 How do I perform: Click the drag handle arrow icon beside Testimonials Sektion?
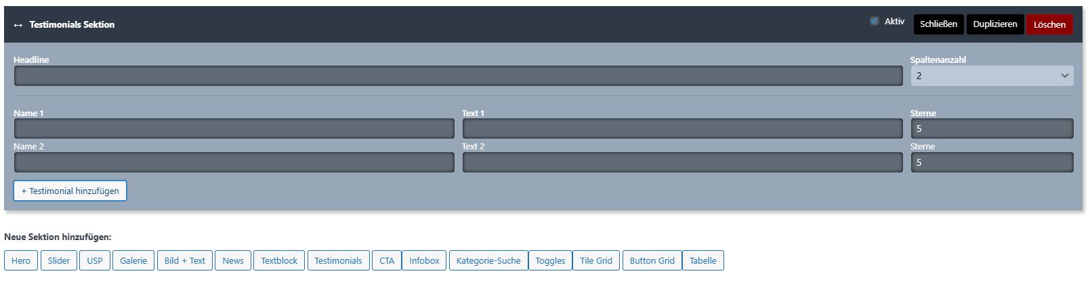tap(18, 25)
